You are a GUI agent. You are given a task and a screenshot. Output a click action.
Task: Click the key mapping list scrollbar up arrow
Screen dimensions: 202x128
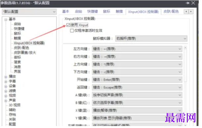pyautogui.click(x=185, y=48)
